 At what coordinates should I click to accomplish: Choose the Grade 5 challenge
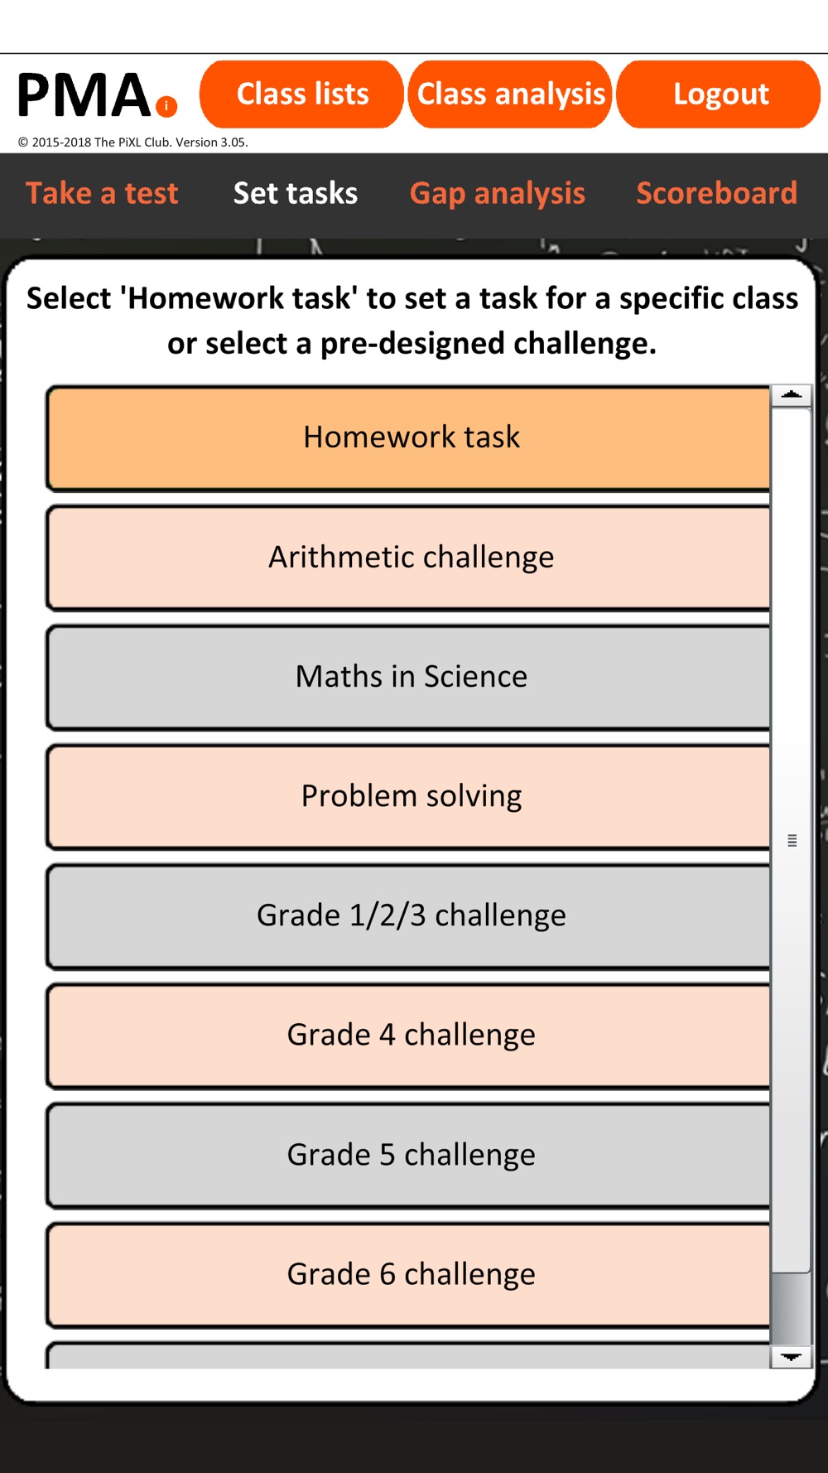(408, 1155)
